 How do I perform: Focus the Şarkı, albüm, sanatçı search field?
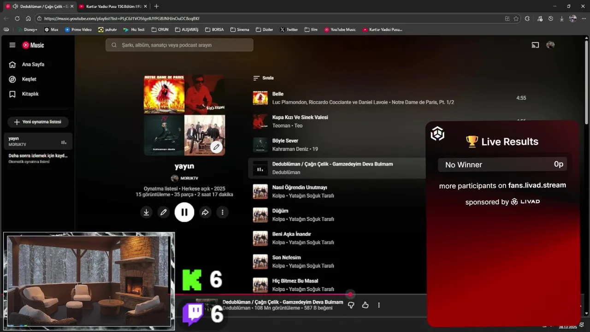[179, 45]
